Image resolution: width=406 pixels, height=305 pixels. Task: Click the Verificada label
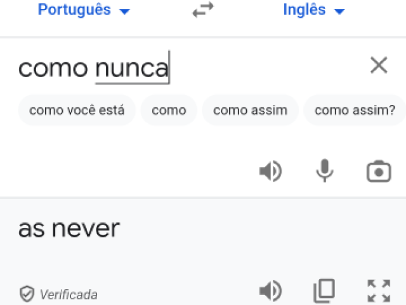69,295
